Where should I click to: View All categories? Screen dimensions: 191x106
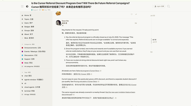click(36, 67)
